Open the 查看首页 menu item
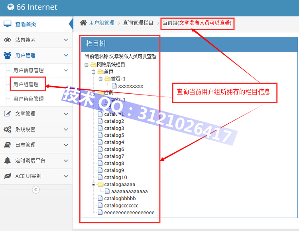The height and width of the screenshot is (231, 299). click(x=36, y=24)
